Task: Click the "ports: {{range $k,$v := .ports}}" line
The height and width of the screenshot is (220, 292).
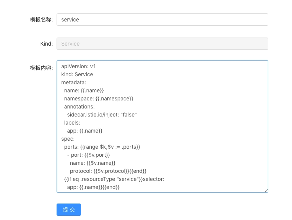Action: coord(102,147)
